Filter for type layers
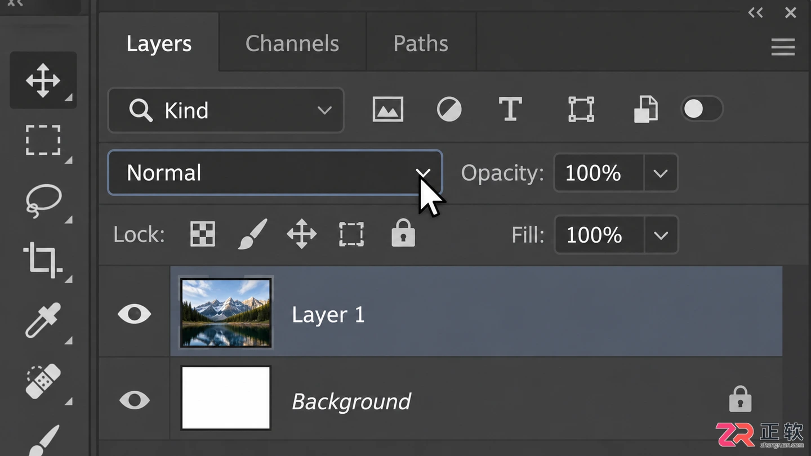This screenshot has width=811, height=456. point(510,109)
